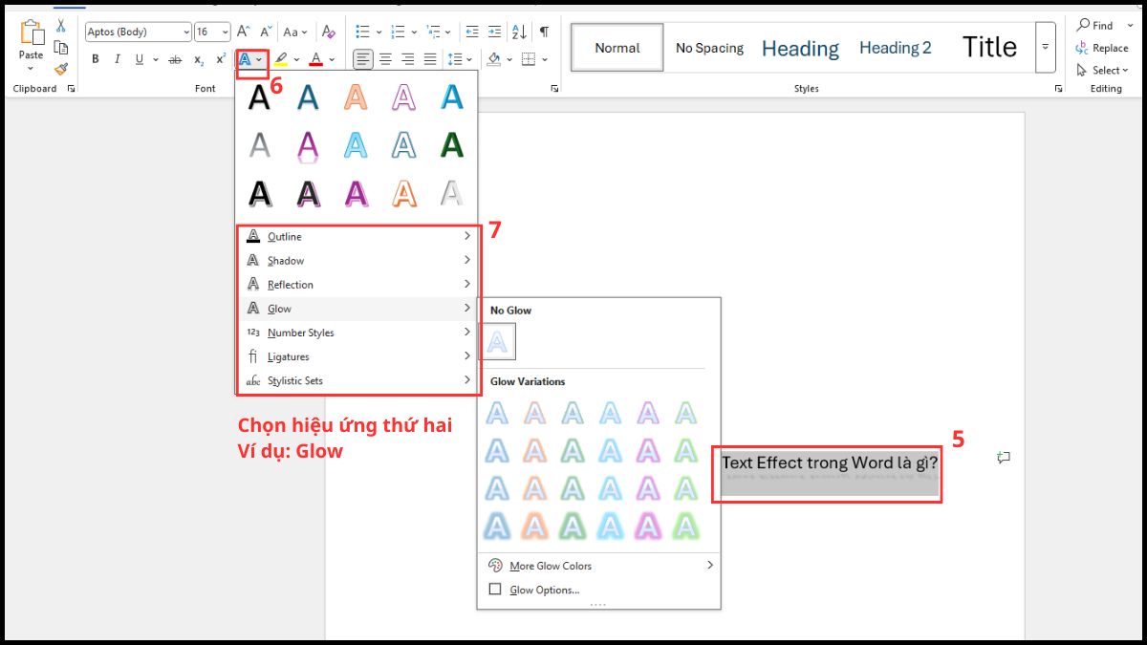Click the Center alignment icon
The image size is (1147, 645).
click(385, 59)
